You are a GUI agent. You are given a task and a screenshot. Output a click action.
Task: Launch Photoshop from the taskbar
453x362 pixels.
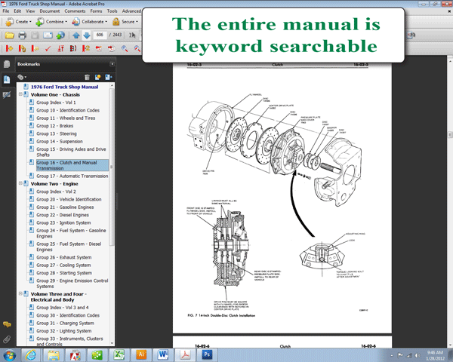click(x=207, y=354)
